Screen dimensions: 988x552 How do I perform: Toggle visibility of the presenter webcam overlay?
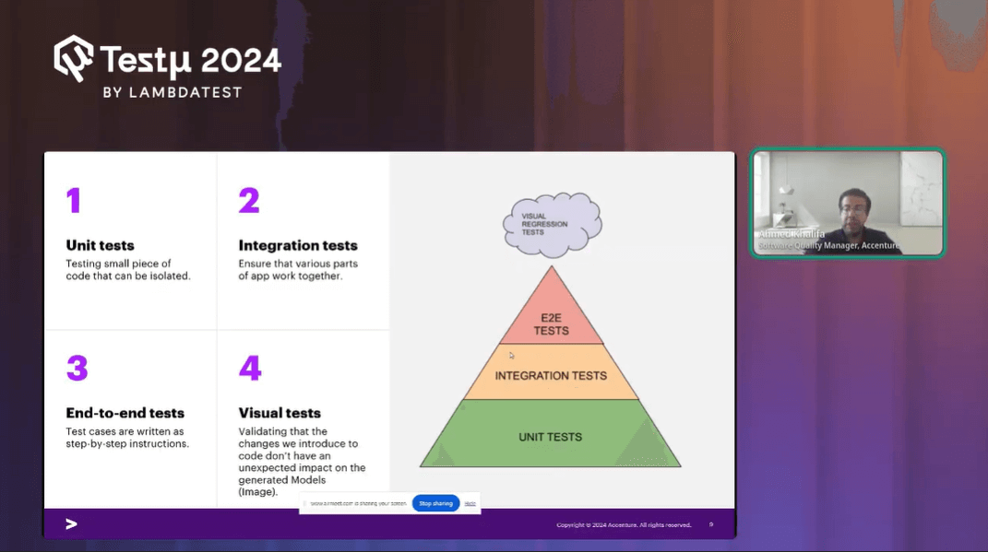point(846,202)
